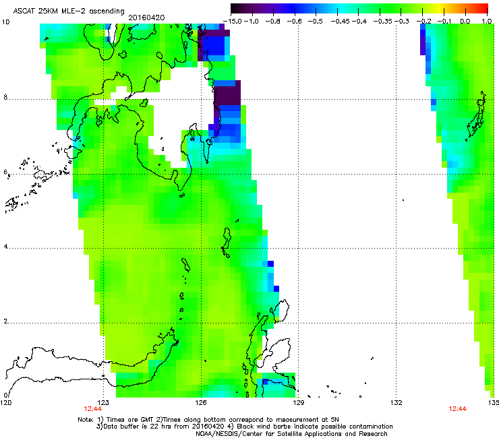Click the red '12:44' time near longitude 135
The height and width of the screenshot is (438, 499).
(x=458, y=409)
